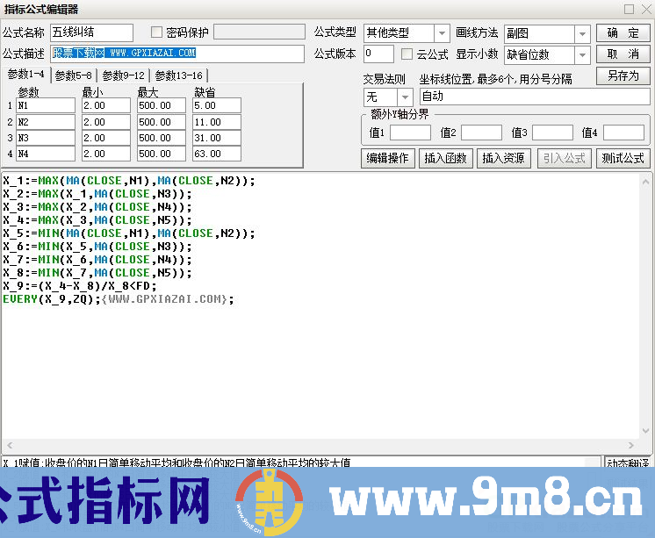This screenshot has height=538, width=655.
Task: Click the N4 parameter name field
Action: [46, 154]
